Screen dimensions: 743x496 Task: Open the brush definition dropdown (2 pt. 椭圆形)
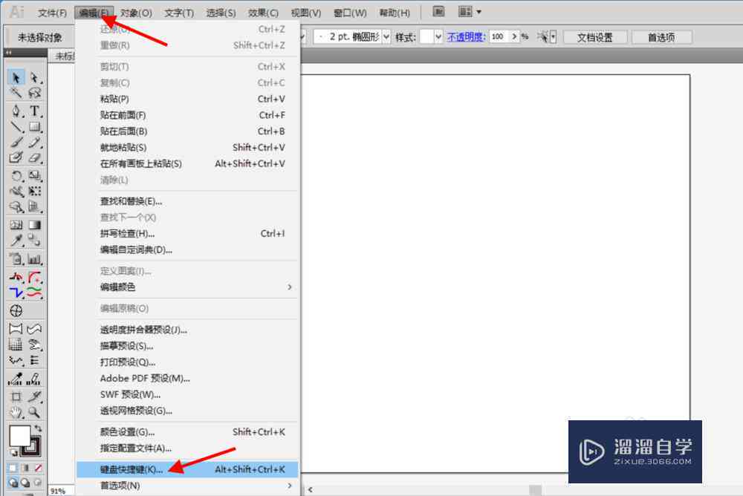point(386,37)
